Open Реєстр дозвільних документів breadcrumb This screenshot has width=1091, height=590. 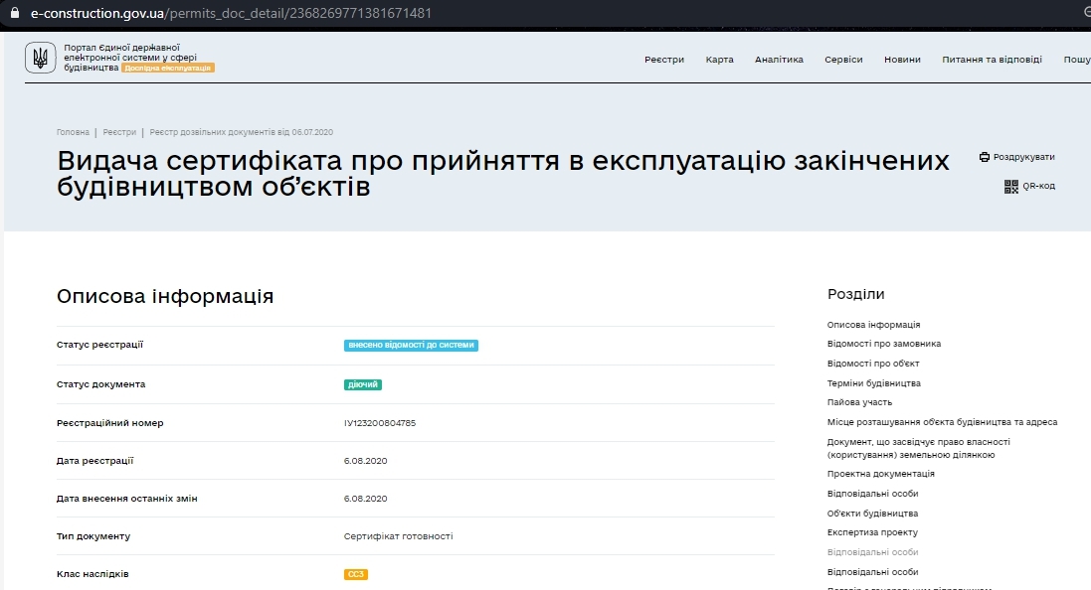tap(242, 132)
